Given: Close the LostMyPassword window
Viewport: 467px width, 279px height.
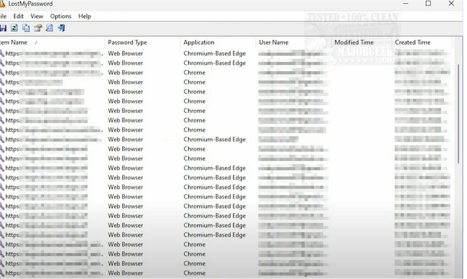Looking at the screenshot, I should (451, 3).
